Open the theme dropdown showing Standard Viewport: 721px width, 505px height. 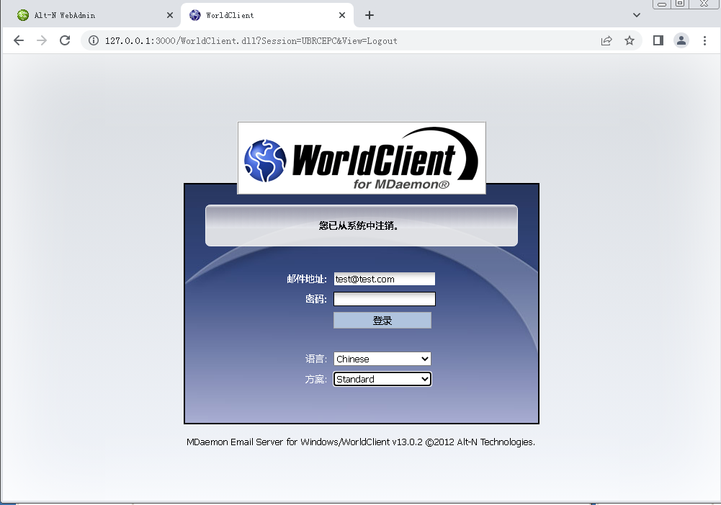point(382,379)
